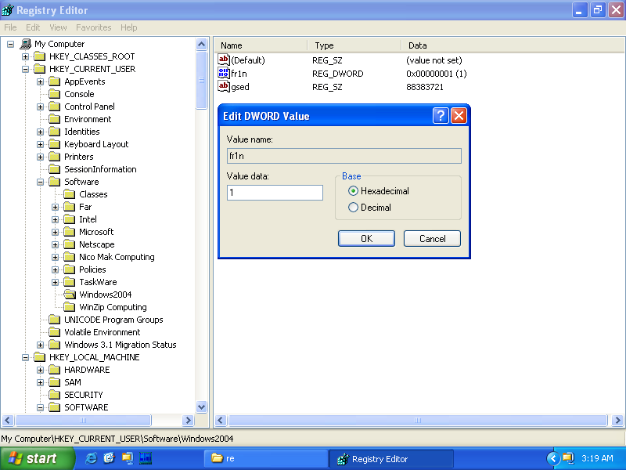Open the Help menu
This screenshot has height=470, width=626.
tap(129, 27)
